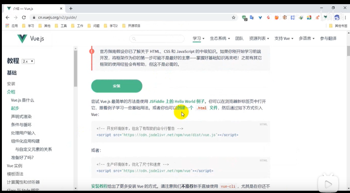This screenshot has height=193, width=350.
Task: Open the Apps grid shortcut
Action: (x=8, y=26)
